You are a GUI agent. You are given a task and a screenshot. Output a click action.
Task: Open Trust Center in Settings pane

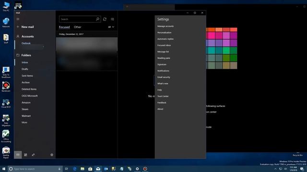point(163,97)
